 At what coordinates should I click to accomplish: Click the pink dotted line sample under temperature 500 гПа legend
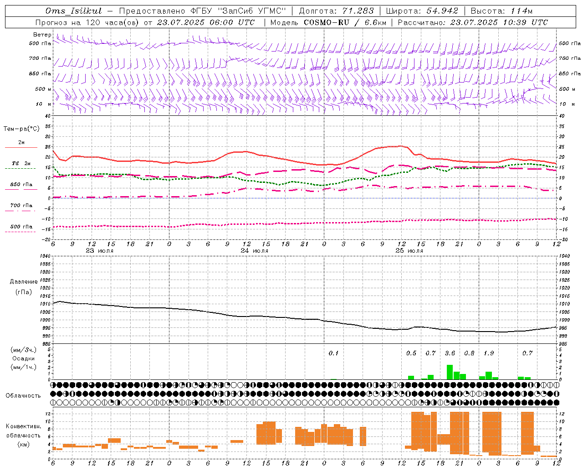[x=21, y=232]
